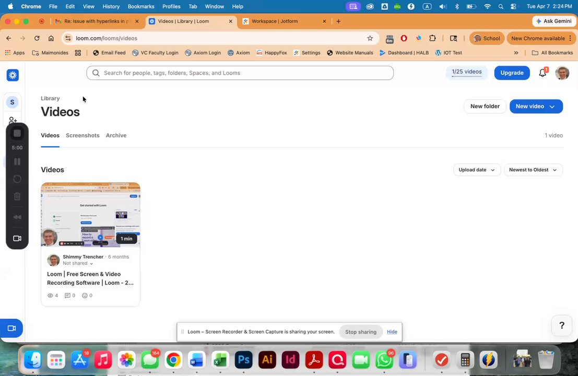Open Photoshop from the dock
The height and width of the screenshot is (376, 578).
coord(243,359)
